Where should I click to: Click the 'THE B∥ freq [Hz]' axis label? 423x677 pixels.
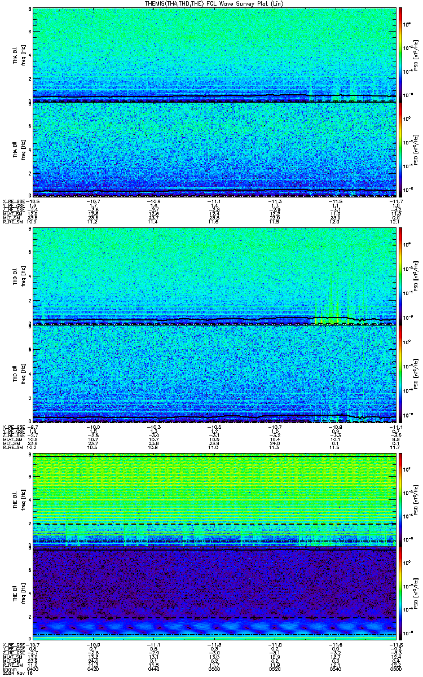click(20, 595)
